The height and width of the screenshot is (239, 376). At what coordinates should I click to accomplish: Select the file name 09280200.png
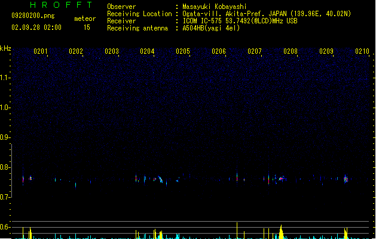33,16
